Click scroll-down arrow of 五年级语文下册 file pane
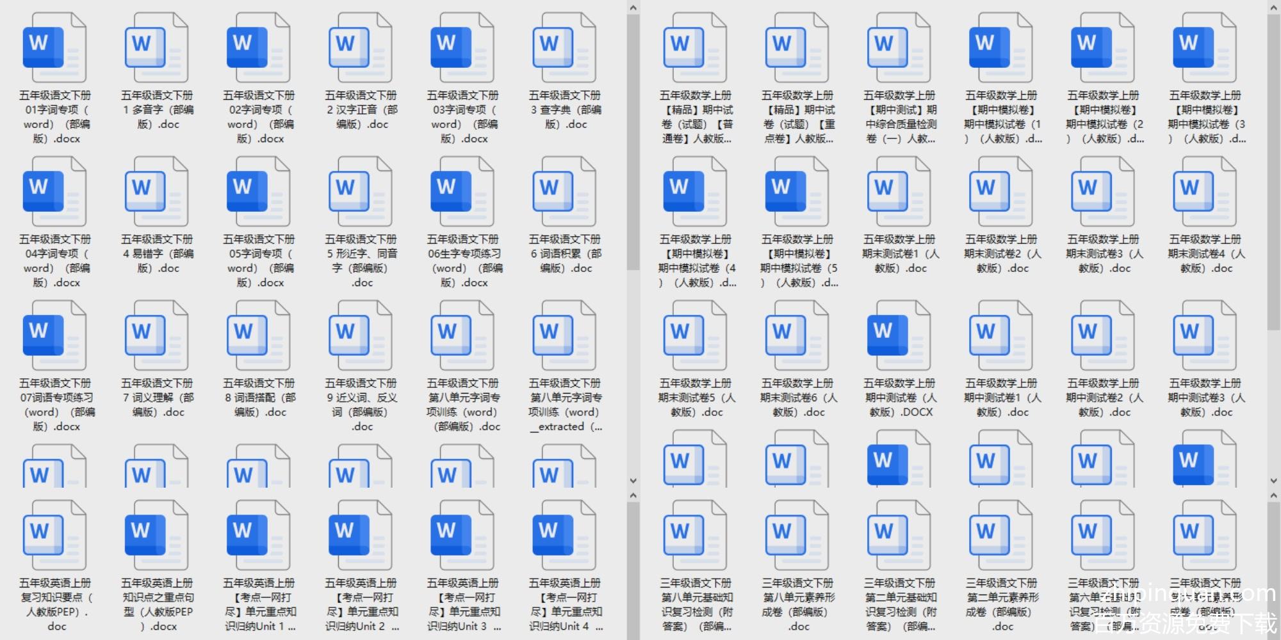The width and height of the screenshot is (1281, 640). 633,481
